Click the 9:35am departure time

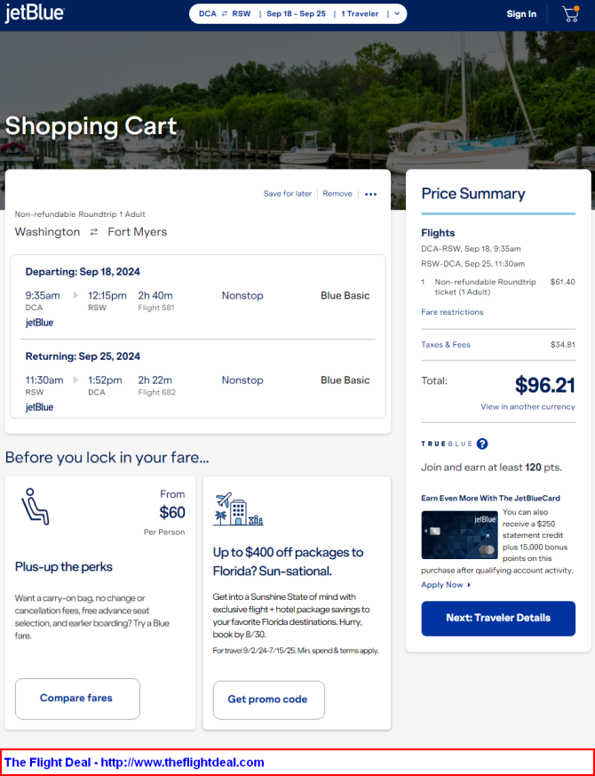pyautogui.click(x=43, y=295)
